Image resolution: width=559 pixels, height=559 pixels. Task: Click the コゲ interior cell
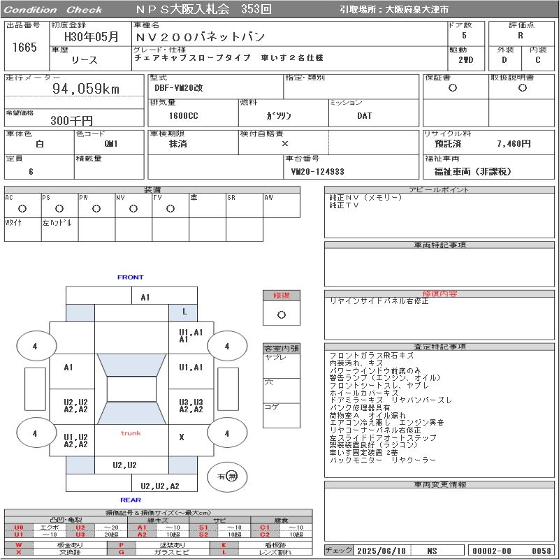point(282,415)
